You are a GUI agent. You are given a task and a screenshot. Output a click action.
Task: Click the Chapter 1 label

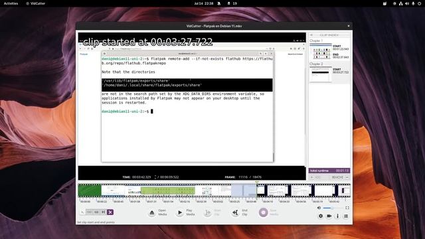(x=316, y=40)
